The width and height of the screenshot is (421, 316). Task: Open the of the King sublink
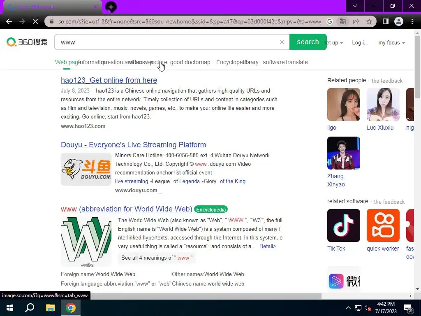point(233,181)
